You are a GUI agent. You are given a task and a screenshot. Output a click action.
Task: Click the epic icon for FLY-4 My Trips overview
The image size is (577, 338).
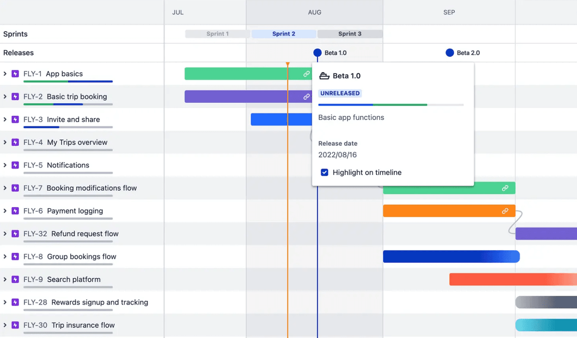click(15, 142)
